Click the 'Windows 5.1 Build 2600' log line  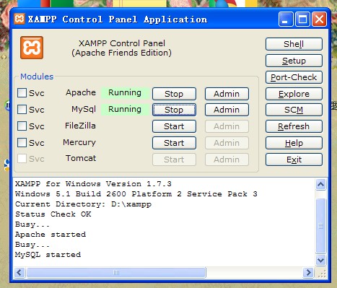click(x=136, y=194)
